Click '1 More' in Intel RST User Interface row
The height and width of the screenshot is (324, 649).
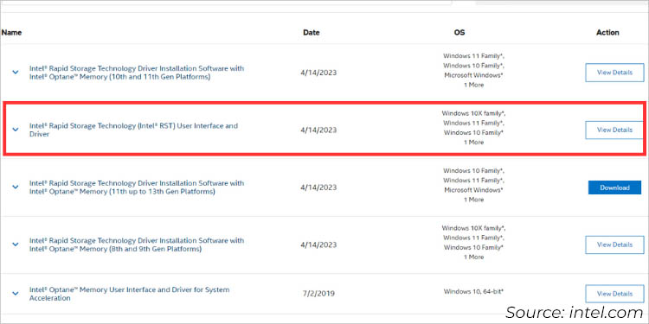(x=473, y=143)
